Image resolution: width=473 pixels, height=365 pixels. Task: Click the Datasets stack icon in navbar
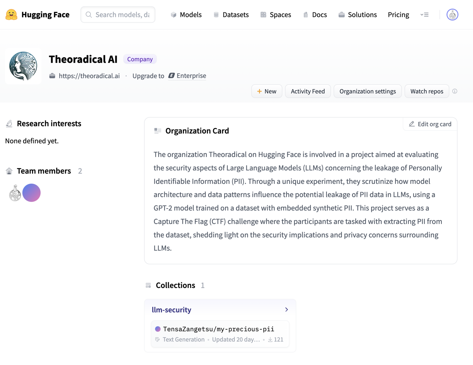point(216,15)
